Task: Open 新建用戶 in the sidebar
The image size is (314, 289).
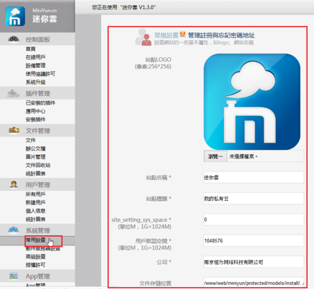Action: [35, 202]
